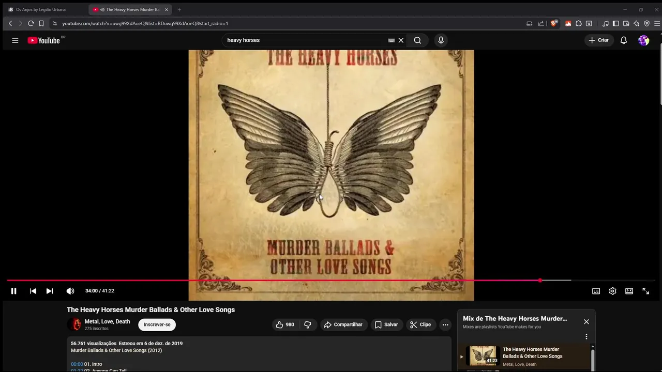
Task: Click the video title text
Action: click(x=151, y=310)
